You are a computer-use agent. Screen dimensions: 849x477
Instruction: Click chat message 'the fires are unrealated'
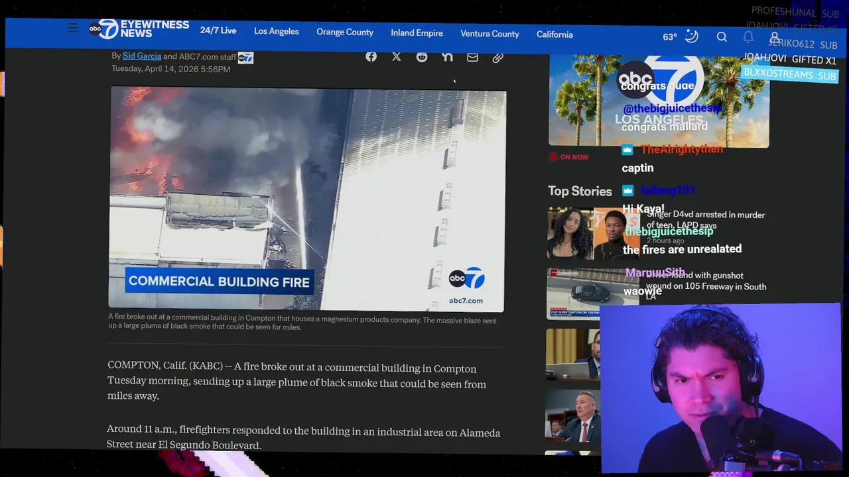[682, 249]
